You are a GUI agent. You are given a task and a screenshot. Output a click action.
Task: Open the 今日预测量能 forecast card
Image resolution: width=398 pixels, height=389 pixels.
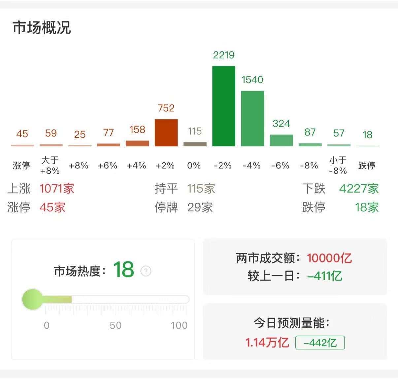[x=295, y=332]
